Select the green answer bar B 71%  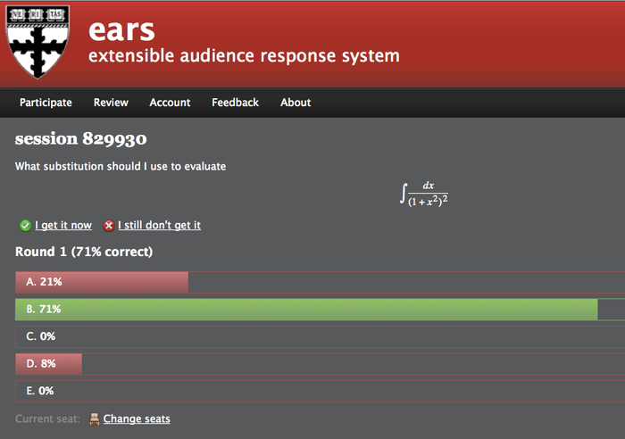(306, 310)
